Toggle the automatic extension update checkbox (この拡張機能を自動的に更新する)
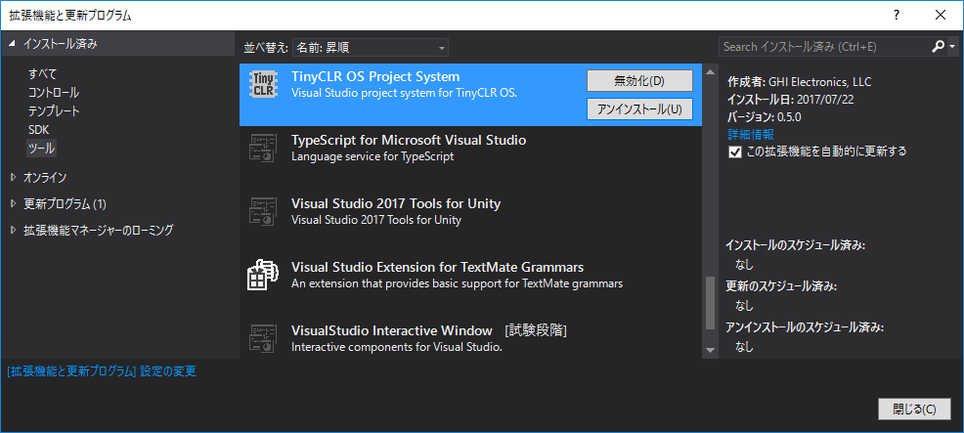The image size is (964, 433). pos(734,152)
